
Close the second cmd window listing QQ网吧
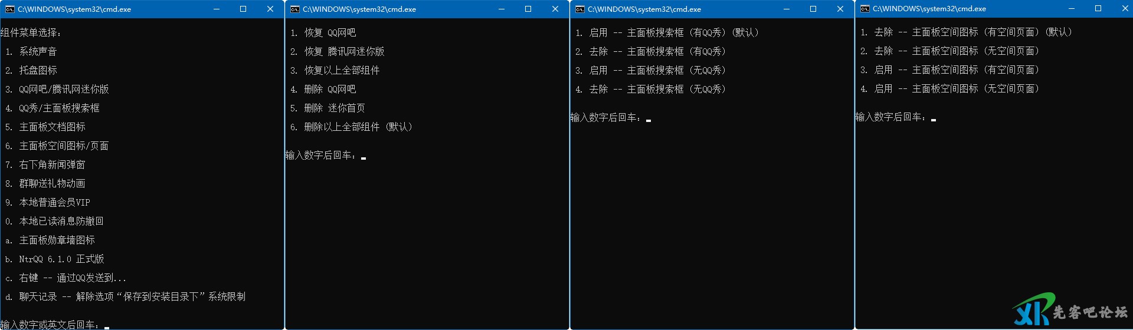[x=555, y=9]
